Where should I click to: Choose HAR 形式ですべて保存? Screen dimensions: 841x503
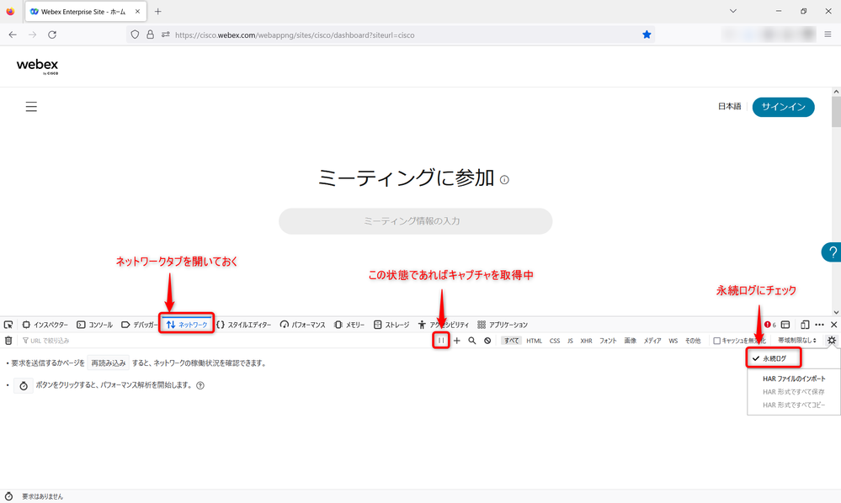pos(794,392)
